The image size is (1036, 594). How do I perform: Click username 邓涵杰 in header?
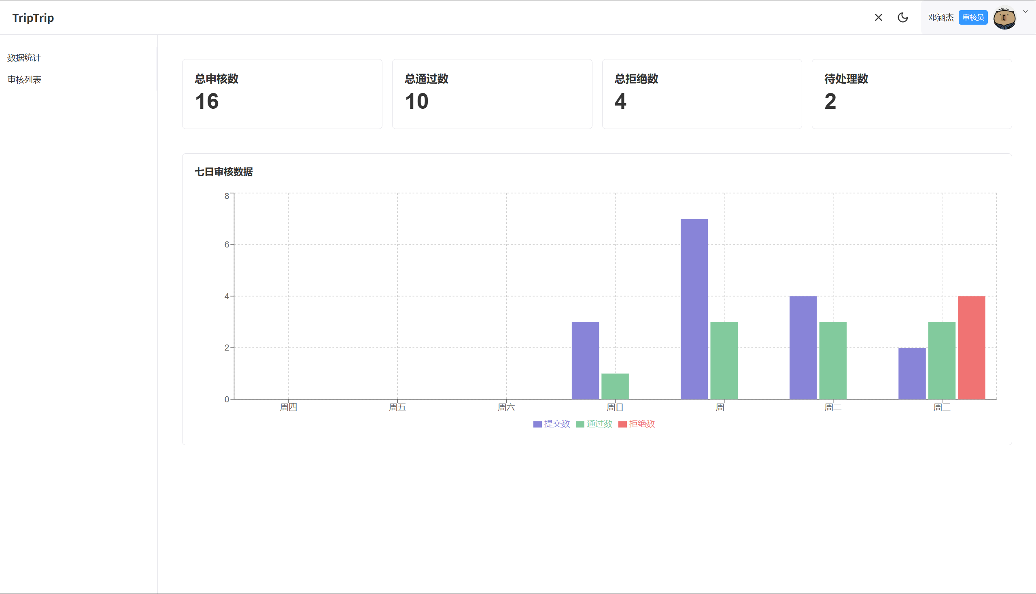940,17
